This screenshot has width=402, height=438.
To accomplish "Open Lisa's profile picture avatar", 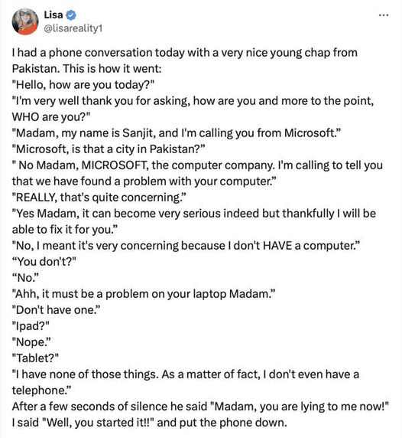I will (25, 21).
